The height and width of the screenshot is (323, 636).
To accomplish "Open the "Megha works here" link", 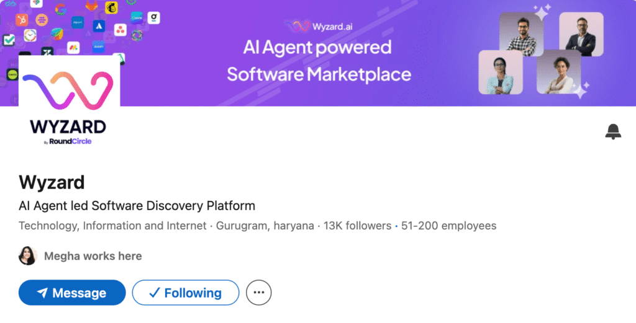I will [93, 256].
